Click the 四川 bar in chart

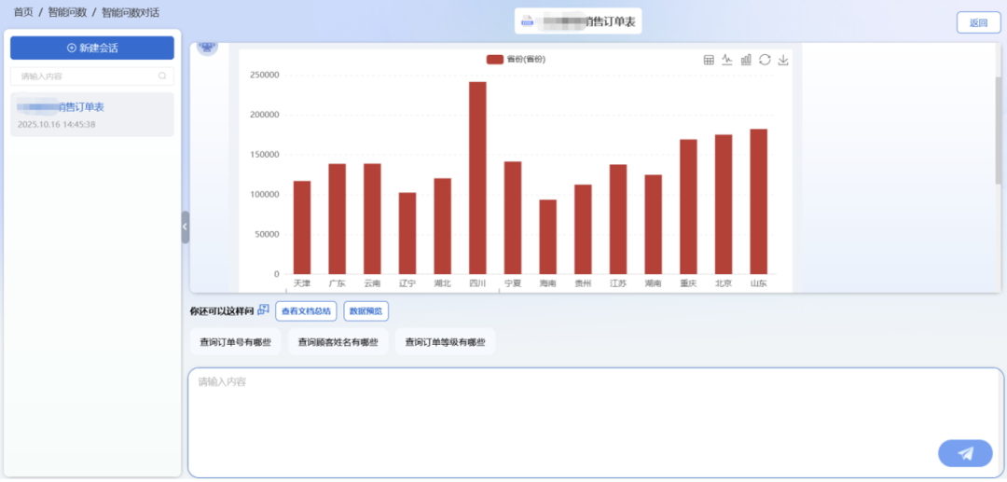coord(477,178)
